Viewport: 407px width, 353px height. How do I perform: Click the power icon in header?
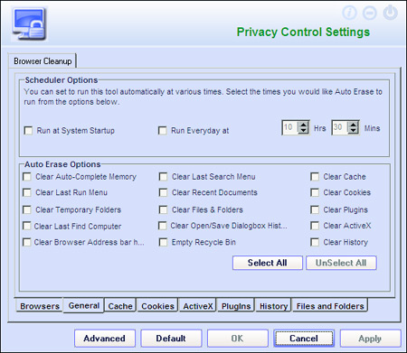coord(390,13)
